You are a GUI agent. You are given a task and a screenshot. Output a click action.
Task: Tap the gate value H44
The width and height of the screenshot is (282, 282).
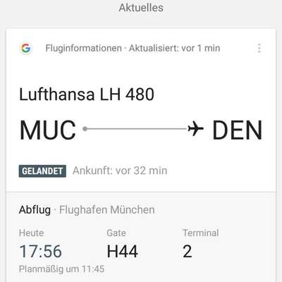pyautogui.click(x=123, y=252)
